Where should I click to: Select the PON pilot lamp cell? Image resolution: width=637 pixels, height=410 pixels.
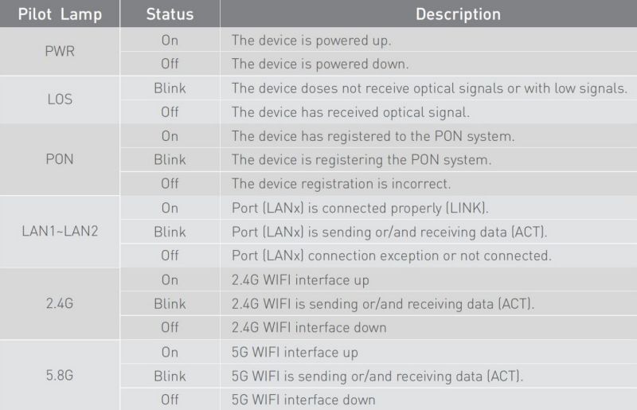click(61, 159)
